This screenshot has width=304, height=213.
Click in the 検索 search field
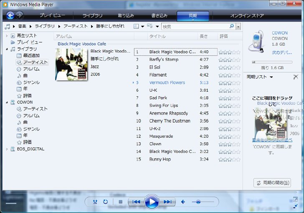[x=195, y=27]
